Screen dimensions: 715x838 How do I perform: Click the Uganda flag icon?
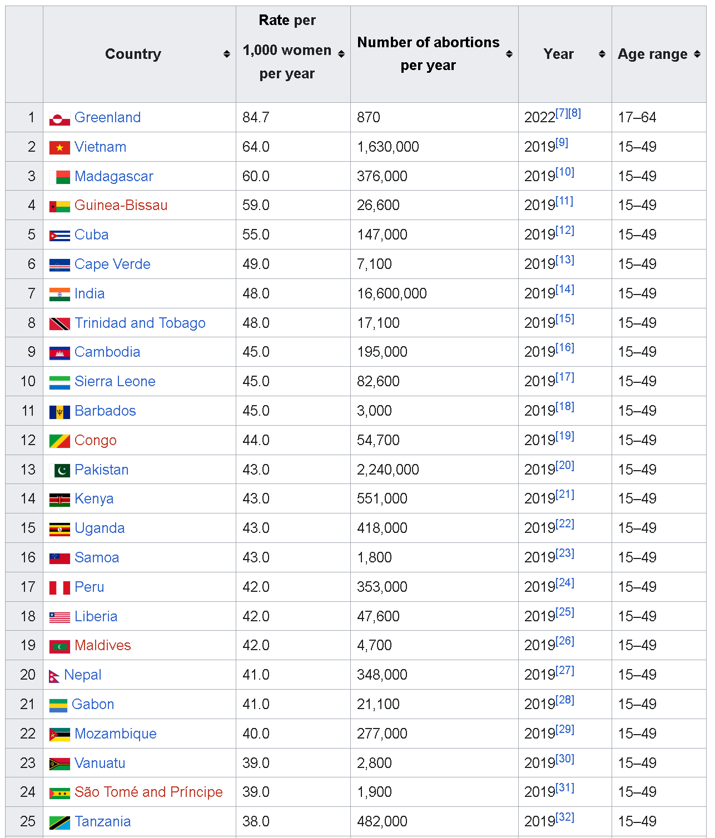59,529
